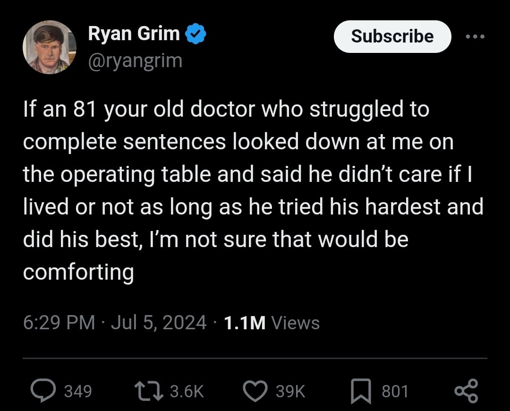Bookmark the tweet with the bookmark icon
The image size is (510, 411).
point(361,391)
